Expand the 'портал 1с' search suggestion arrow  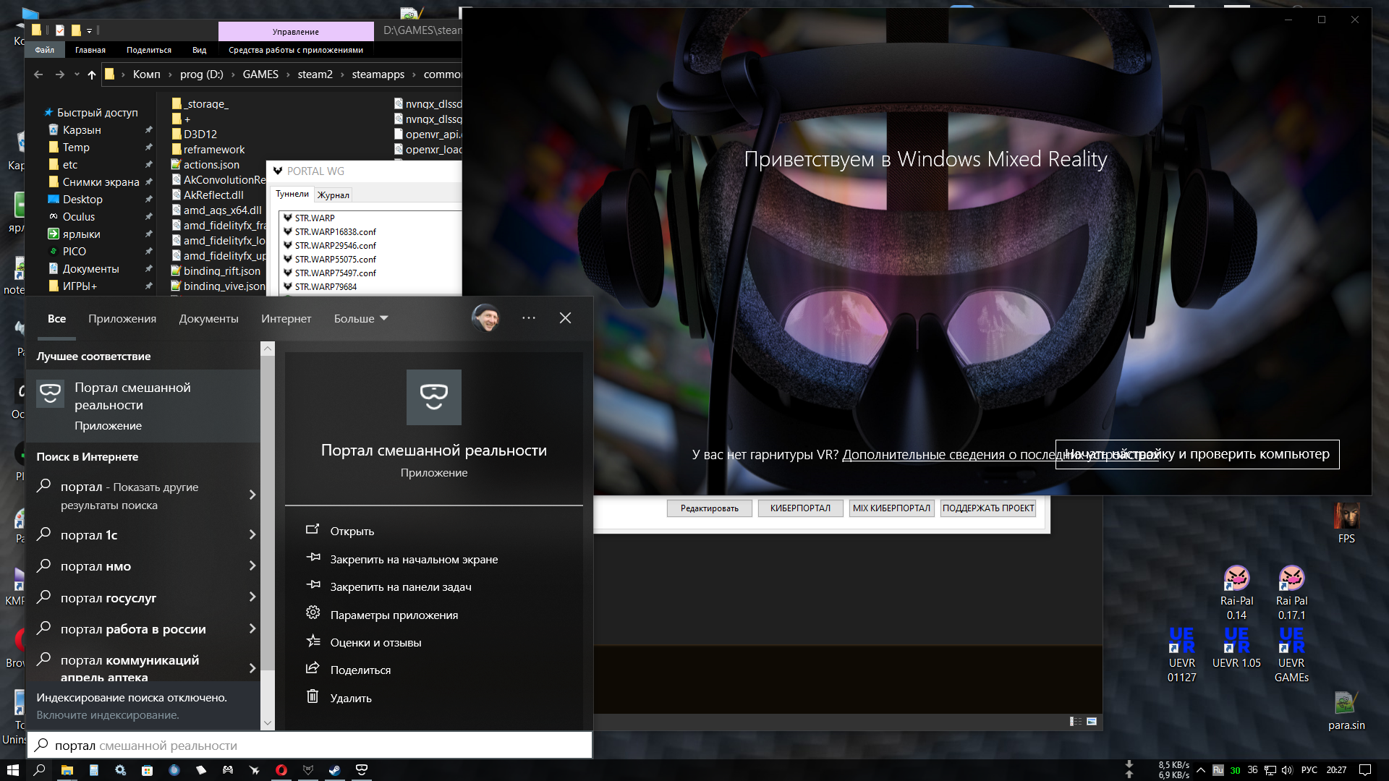252,535
